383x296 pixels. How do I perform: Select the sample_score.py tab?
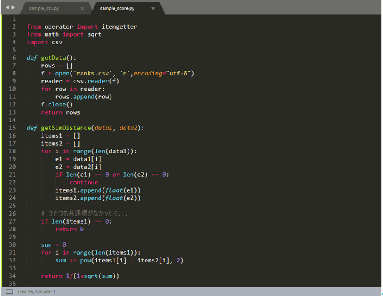tap(117, 9)
